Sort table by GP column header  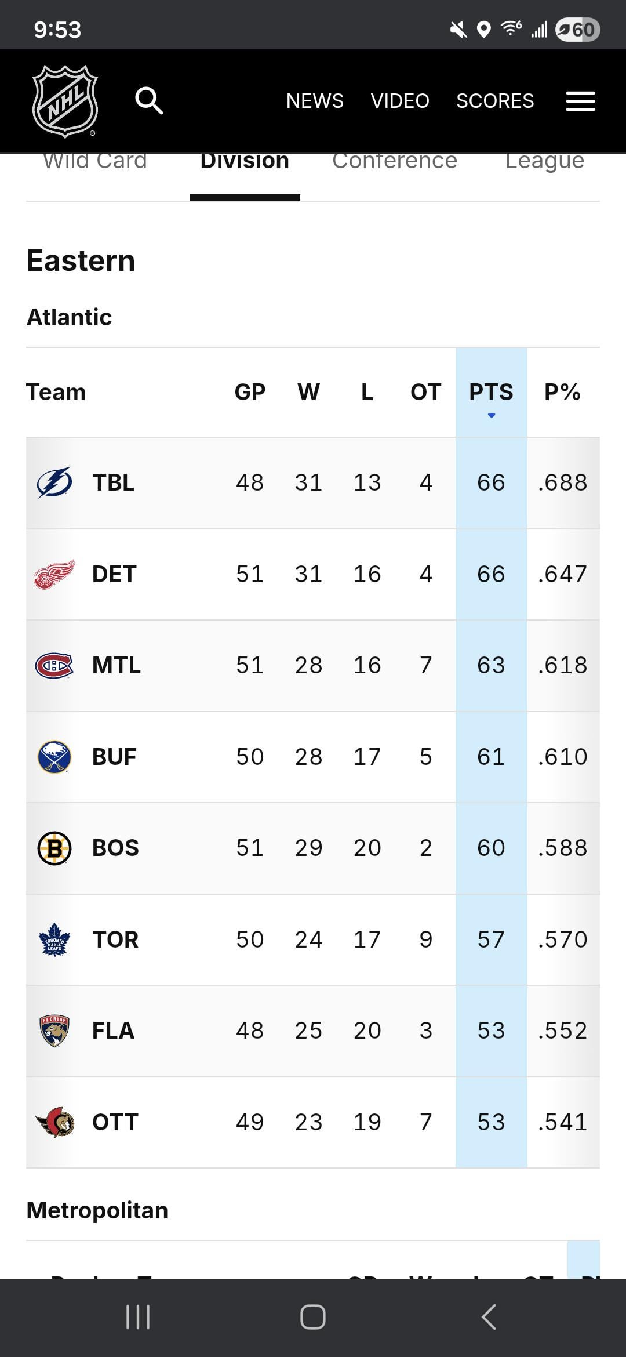(250, 393)
